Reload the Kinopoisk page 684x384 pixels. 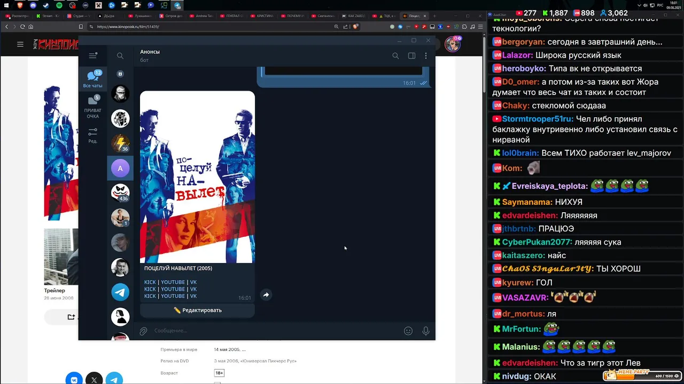(x=22, y=27)
